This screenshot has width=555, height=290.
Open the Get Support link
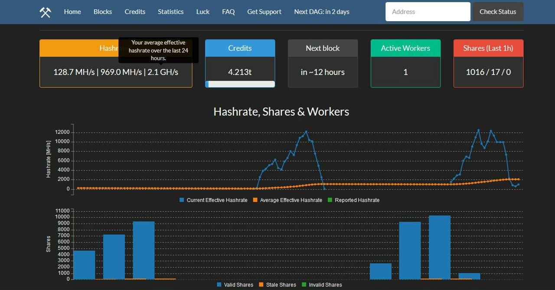point(264,12)
